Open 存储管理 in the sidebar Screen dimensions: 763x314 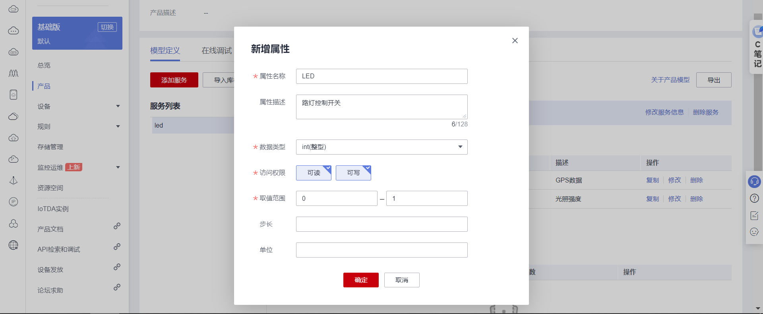(50, 147)
